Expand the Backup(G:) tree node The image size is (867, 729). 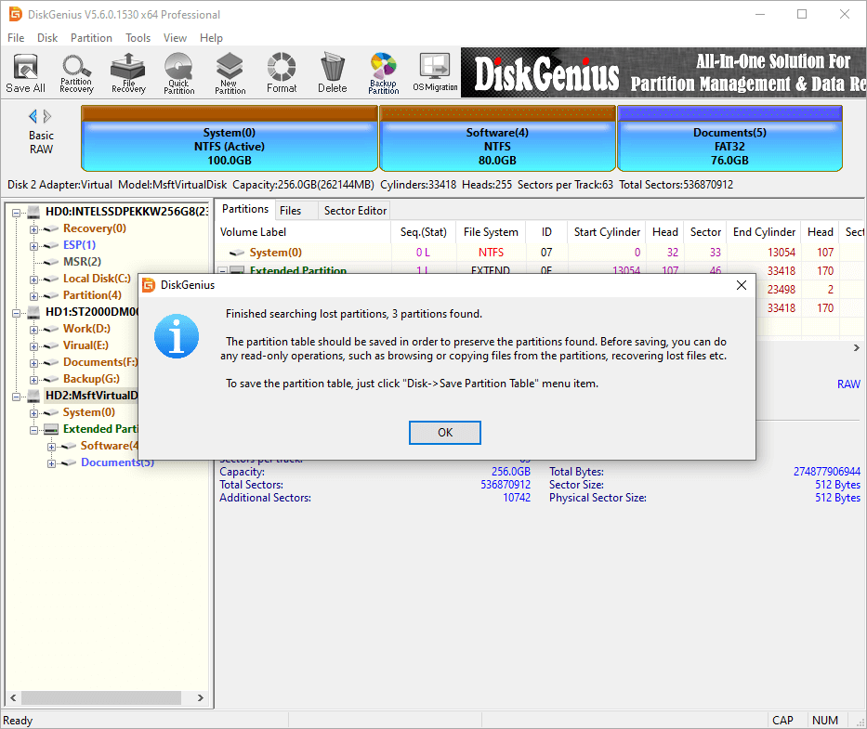point(33,380)
